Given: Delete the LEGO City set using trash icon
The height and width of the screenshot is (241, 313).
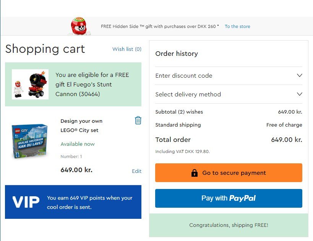Looking at the screenshot, I should 138,120.
